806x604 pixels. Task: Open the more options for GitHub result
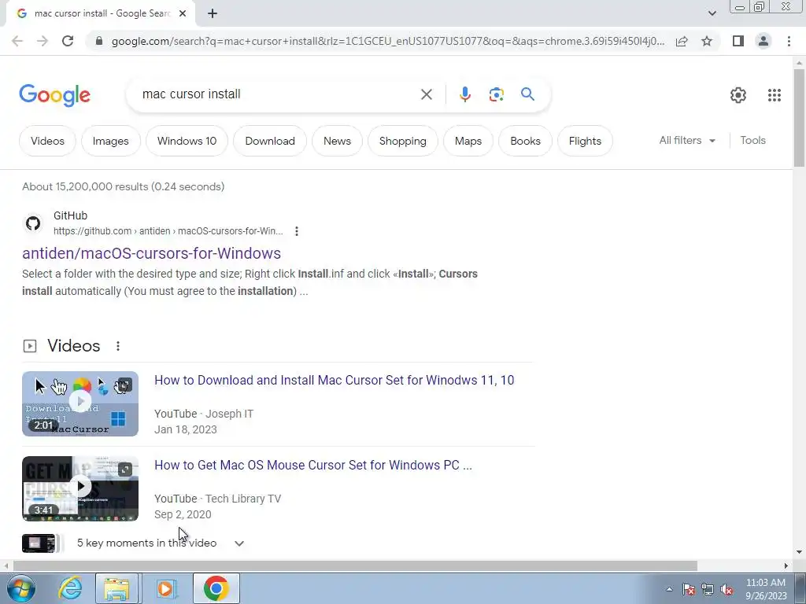tap(297, 231)
